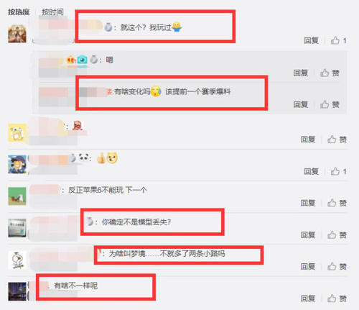Screen dimensions: 359x310
Task: Like the "为啥叫梦境" comment
Action: [337, 266]
